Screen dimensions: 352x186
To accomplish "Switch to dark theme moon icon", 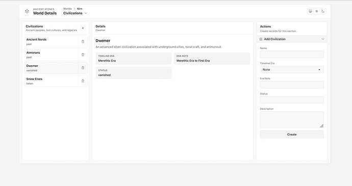I will (x=323, y=11).
